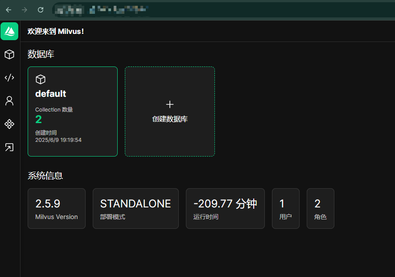
Task: Reload the page with refresh icon
Action: tap(41, 10)
